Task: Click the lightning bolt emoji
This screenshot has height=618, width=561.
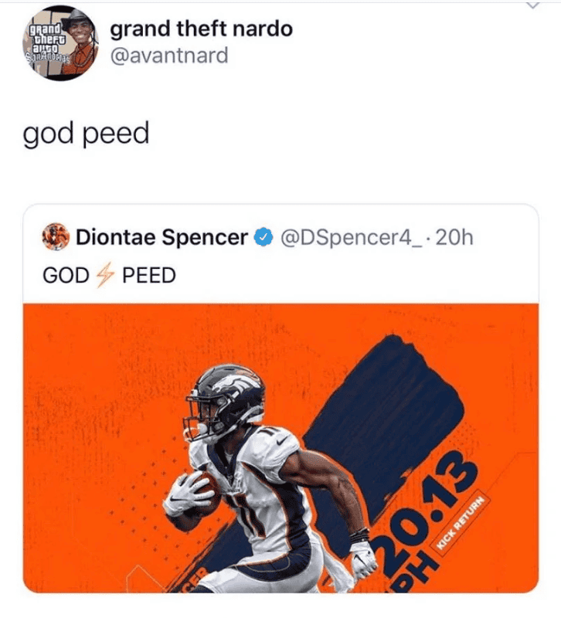Action: click(x=105, y=274)
